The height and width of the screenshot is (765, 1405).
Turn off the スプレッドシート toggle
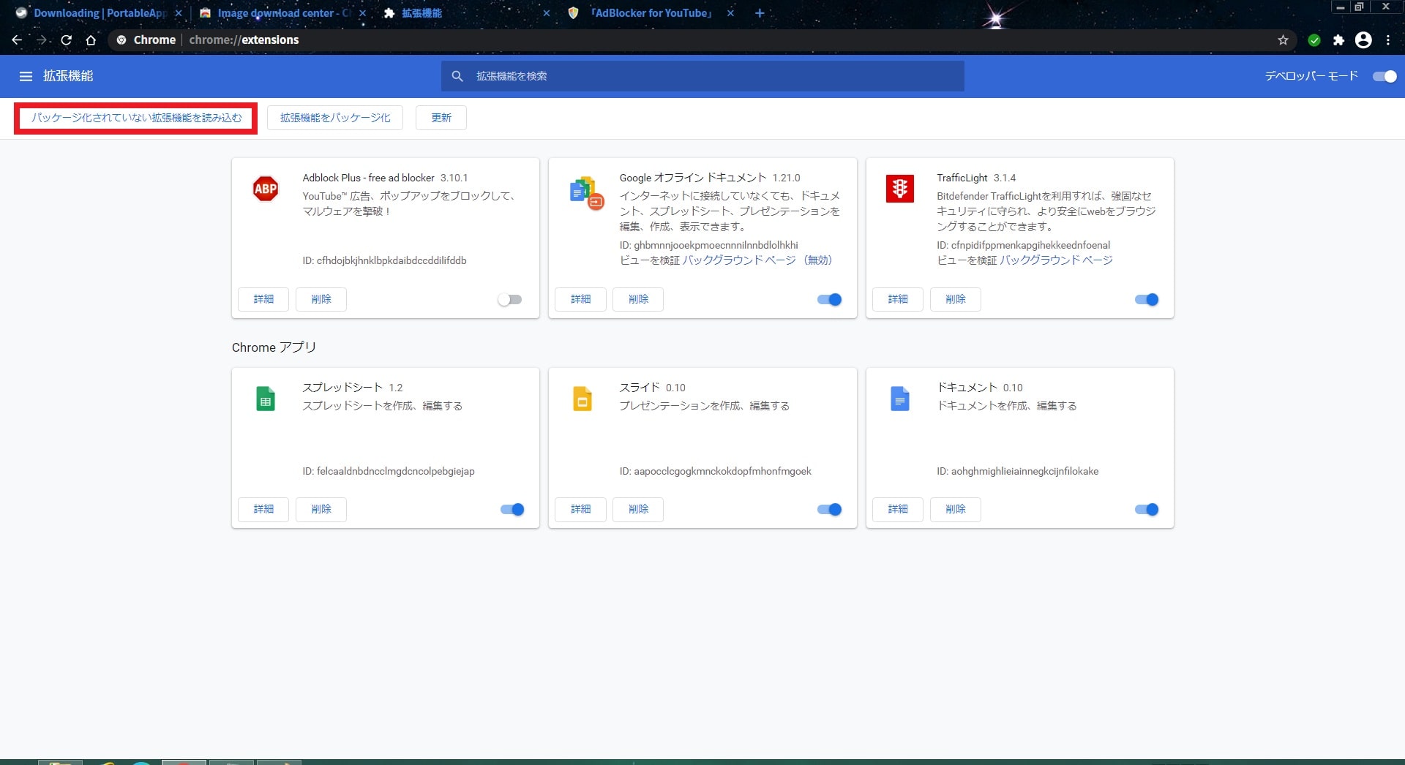(x=512, y=509)
